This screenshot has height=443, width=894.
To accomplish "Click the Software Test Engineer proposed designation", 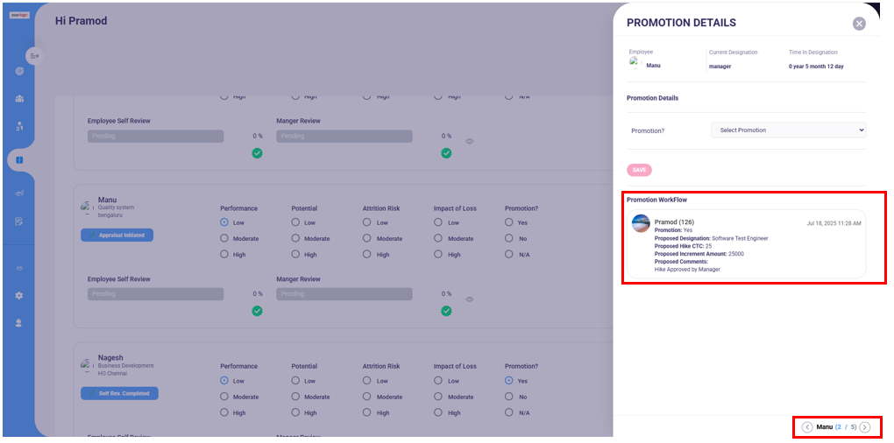I will pyautogui.click(x=741, y=238).
